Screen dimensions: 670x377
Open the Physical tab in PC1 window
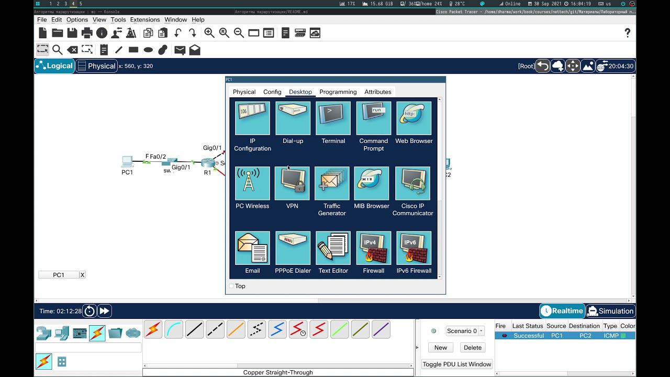pos(244,92)
